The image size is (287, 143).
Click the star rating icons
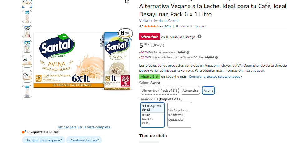pos(152,26)
